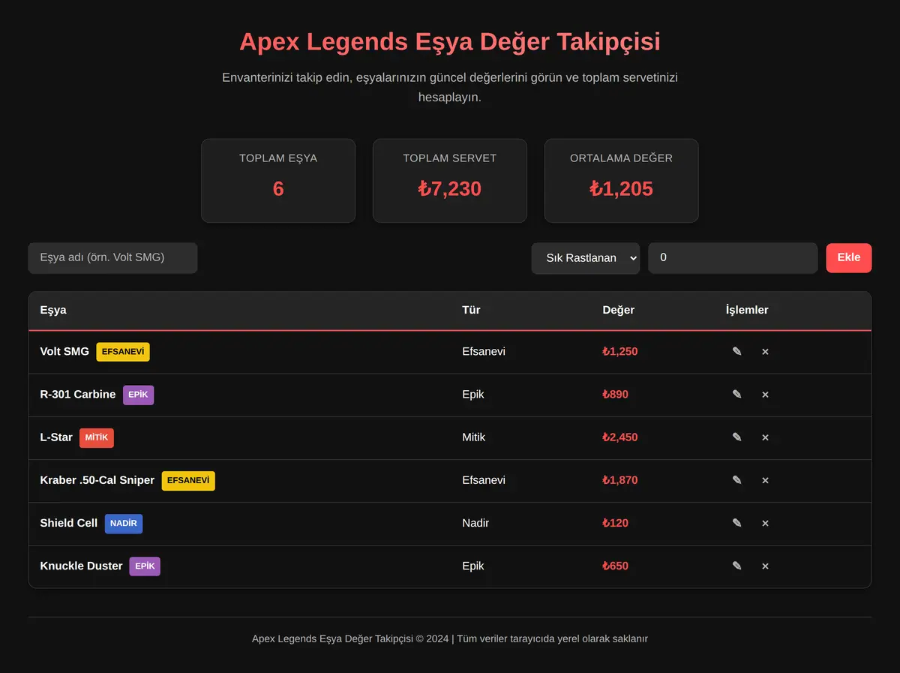Click the EFSANEVİ badge beside Kraber
900x673 pixels.
click(188, 481)
